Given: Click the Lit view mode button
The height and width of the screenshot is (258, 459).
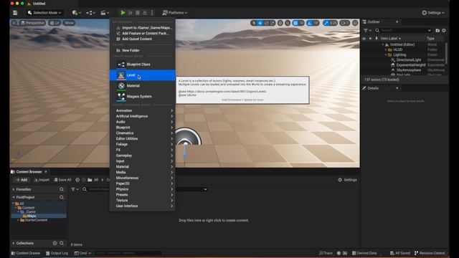Looking at the screenshot, I should (55, 23).
